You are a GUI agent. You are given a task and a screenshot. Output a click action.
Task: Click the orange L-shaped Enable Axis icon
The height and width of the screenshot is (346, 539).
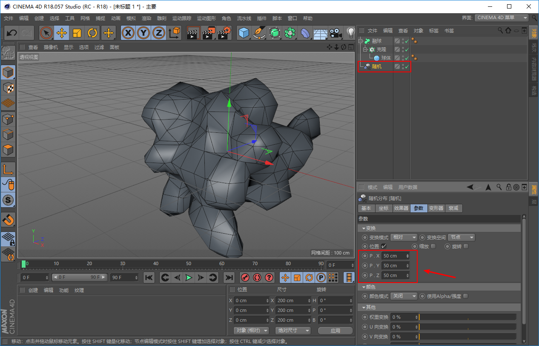(8, 169)
